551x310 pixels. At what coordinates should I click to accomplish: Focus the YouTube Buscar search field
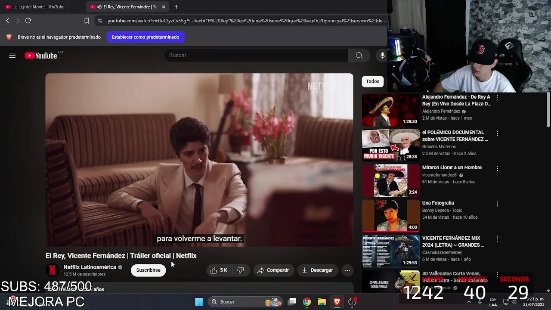click(256, 55)
